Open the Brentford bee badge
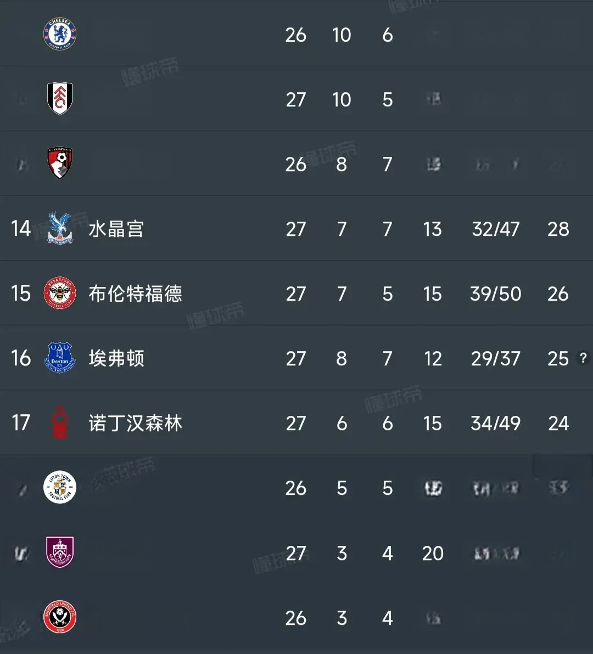 point(60,292)
